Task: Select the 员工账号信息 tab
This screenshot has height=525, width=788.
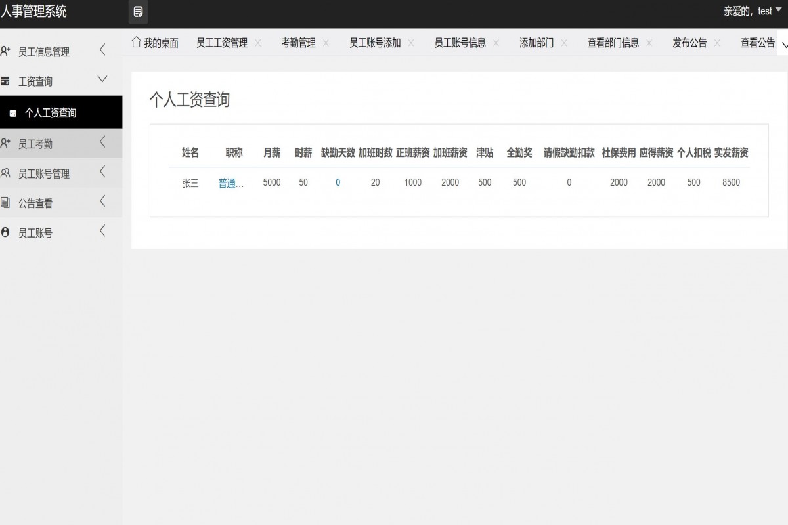Action: tap(460, 42)
